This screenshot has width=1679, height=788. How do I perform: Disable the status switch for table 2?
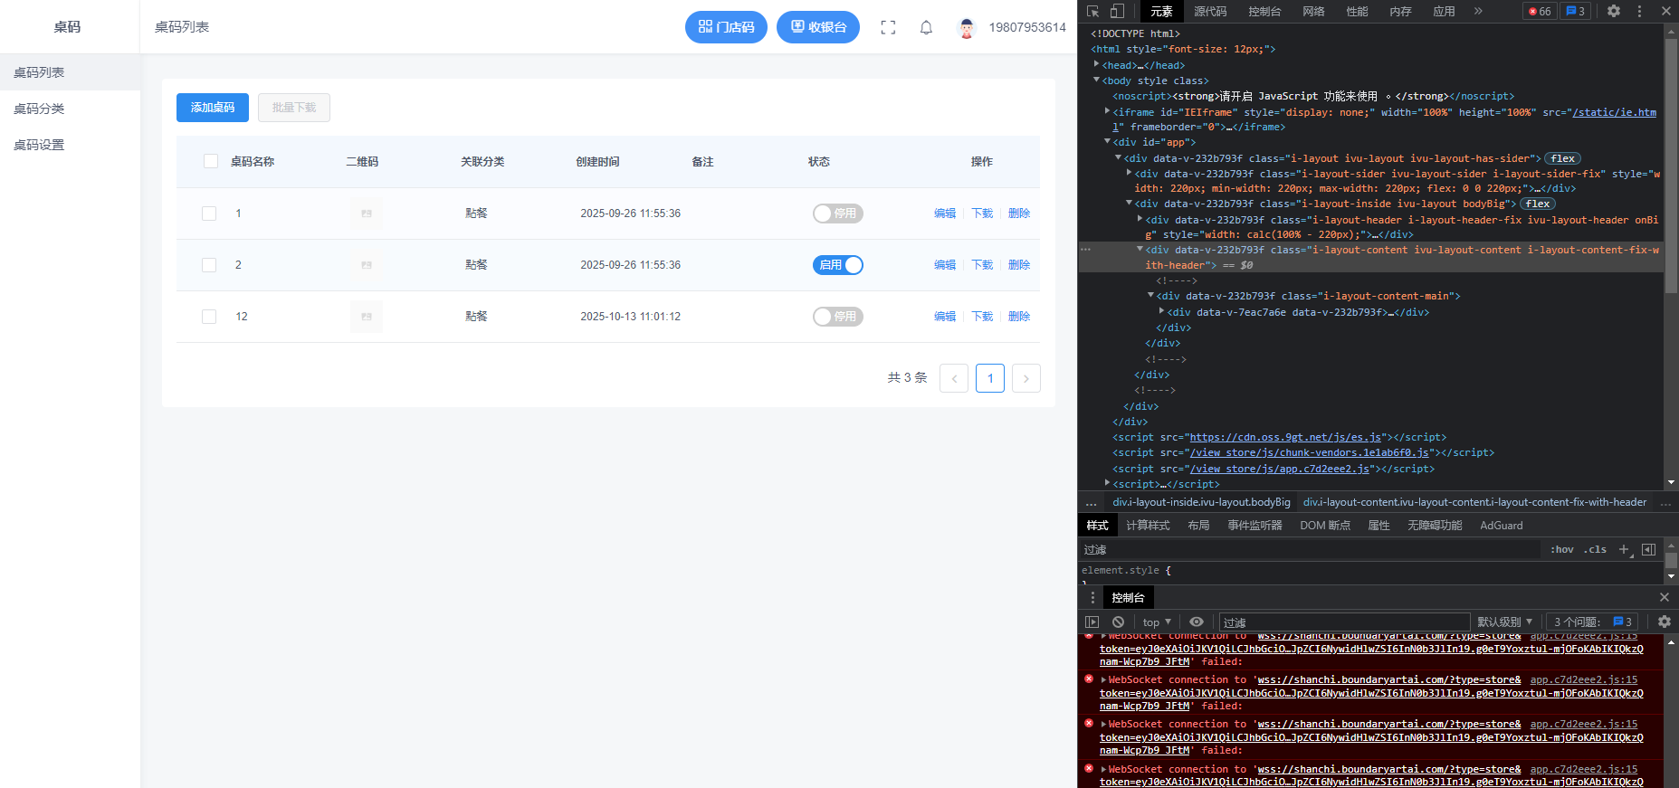coord(837,265)
